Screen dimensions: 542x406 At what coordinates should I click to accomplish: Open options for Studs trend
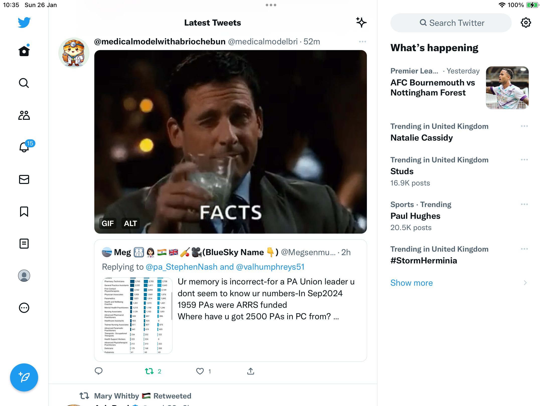pyautogui.click(x=524, y=160)
